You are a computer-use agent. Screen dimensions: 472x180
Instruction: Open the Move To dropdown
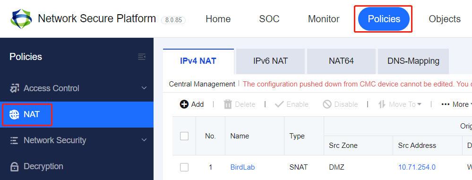tap(400, 104)
